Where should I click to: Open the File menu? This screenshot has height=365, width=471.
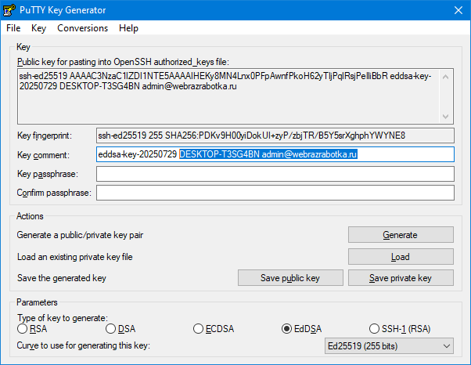click(13, 28)
